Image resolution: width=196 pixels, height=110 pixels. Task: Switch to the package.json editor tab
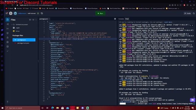[x=43, y=19]
